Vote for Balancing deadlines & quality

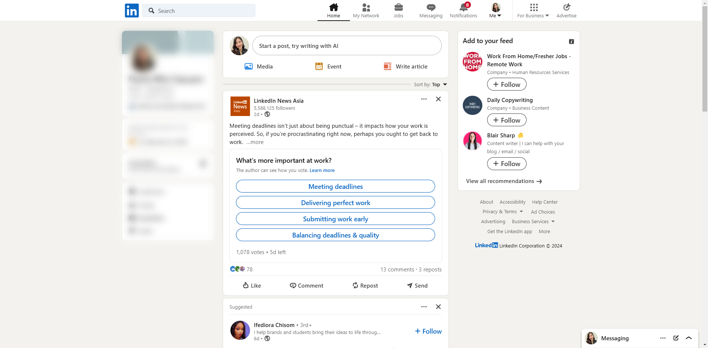(x=336, y=235)
